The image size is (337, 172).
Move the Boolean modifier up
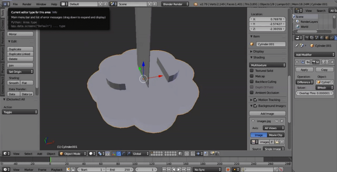(x=323, y=62)
